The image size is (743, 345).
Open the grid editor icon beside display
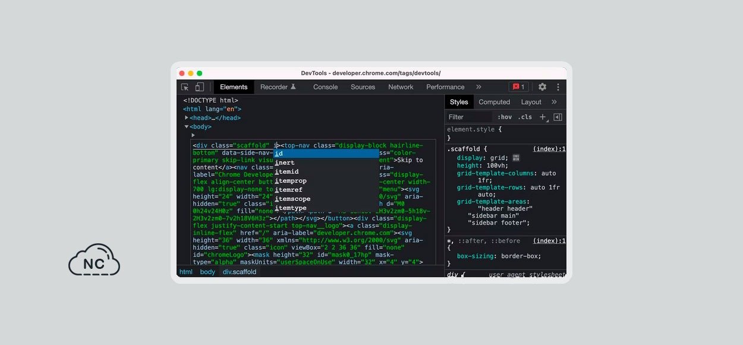516,158
